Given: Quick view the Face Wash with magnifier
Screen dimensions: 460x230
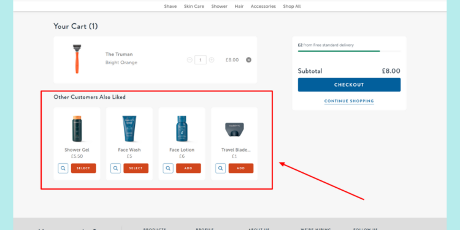Looking at the screenshot, I should [x=115, y=169].
